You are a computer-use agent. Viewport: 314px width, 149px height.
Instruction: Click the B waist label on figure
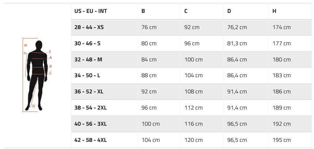point(51,66)
